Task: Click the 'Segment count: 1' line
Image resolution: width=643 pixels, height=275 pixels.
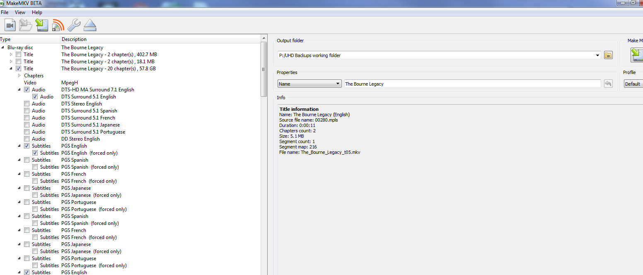Action: (x=297, y=141)
